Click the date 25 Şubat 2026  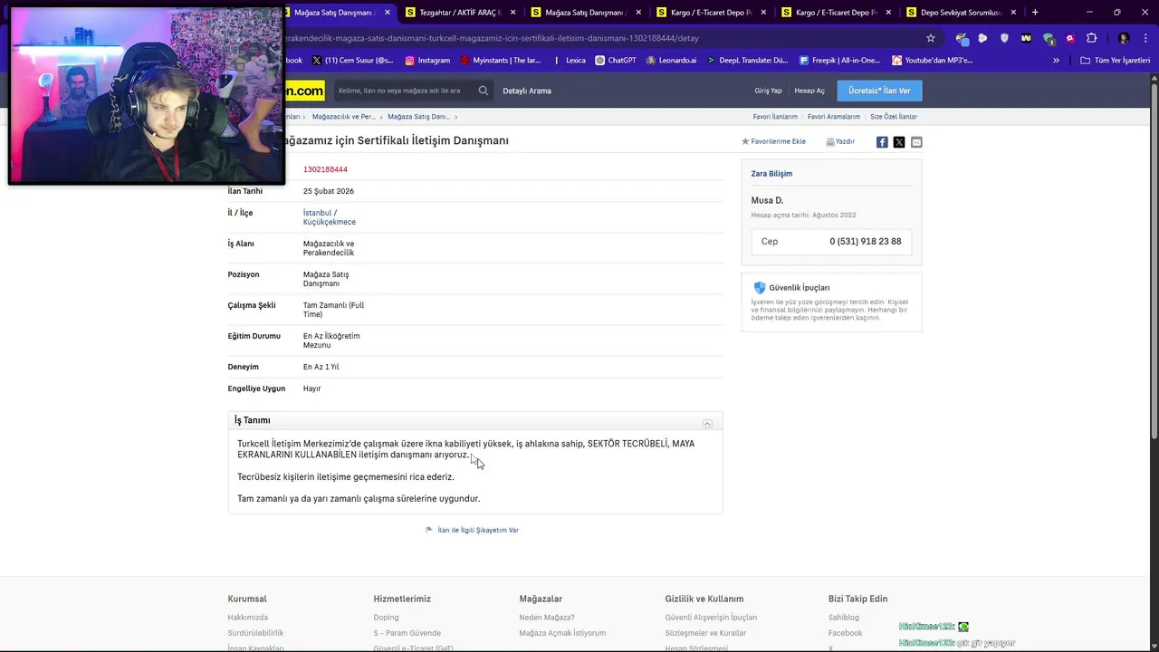click(329, 191)
